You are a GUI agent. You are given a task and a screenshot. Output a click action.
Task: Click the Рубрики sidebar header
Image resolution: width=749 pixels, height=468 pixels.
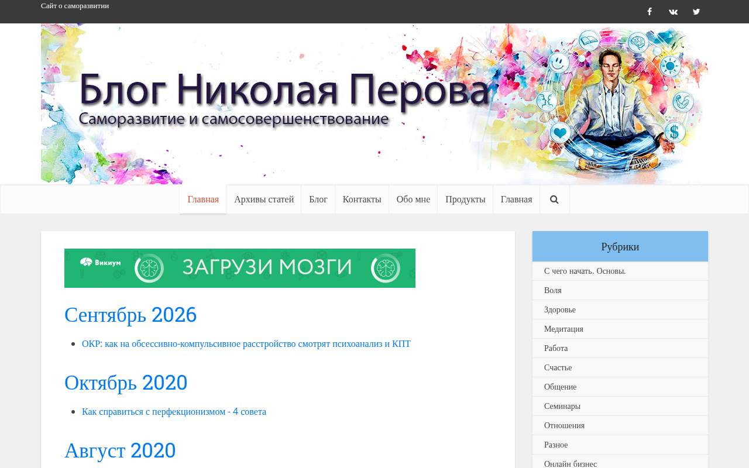pos(620,246)
